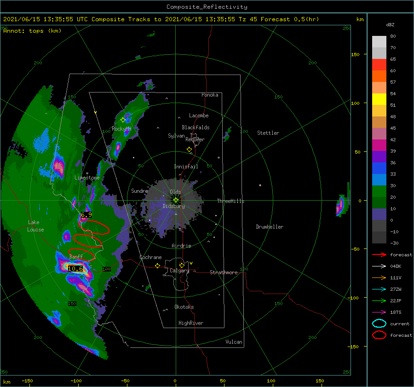
Task: Click the Sundre town label
Action: click(139, 191)
